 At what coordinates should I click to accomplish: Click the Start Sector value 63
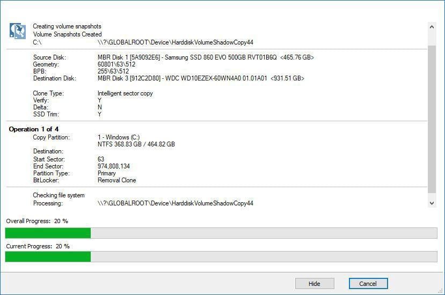[x=101, y=159]
